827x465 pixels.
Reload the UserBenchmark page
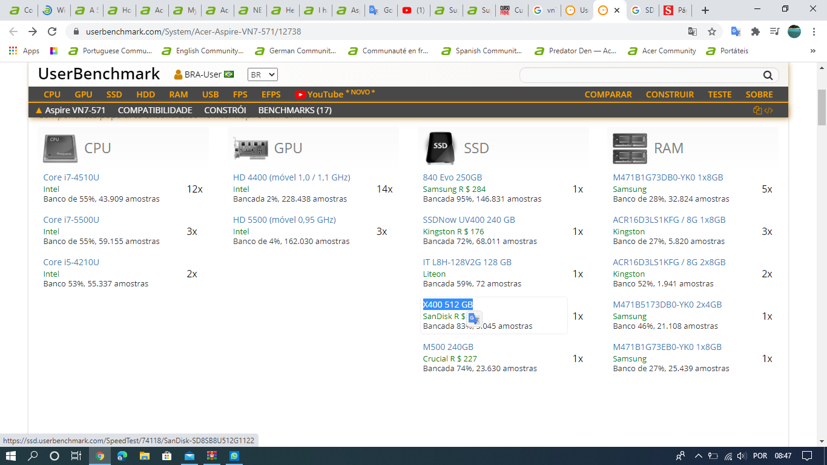tap(52, 31)
